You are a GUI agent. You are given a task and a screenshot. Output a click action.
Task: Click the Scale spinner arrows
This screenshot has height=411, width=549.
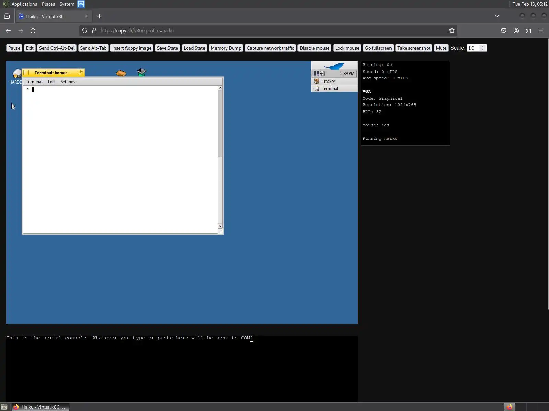pyautogui.click(x=482, y=48)
